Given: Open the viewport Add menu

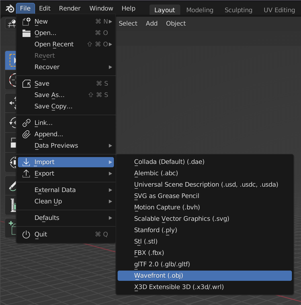Looking at the screenshot, I should pos(151,24).
